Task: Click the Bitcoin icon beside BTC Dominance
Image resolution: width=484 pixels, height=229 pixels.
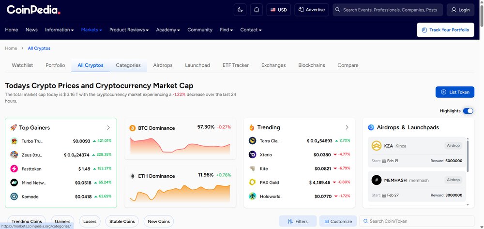Action: pos(133,128)
